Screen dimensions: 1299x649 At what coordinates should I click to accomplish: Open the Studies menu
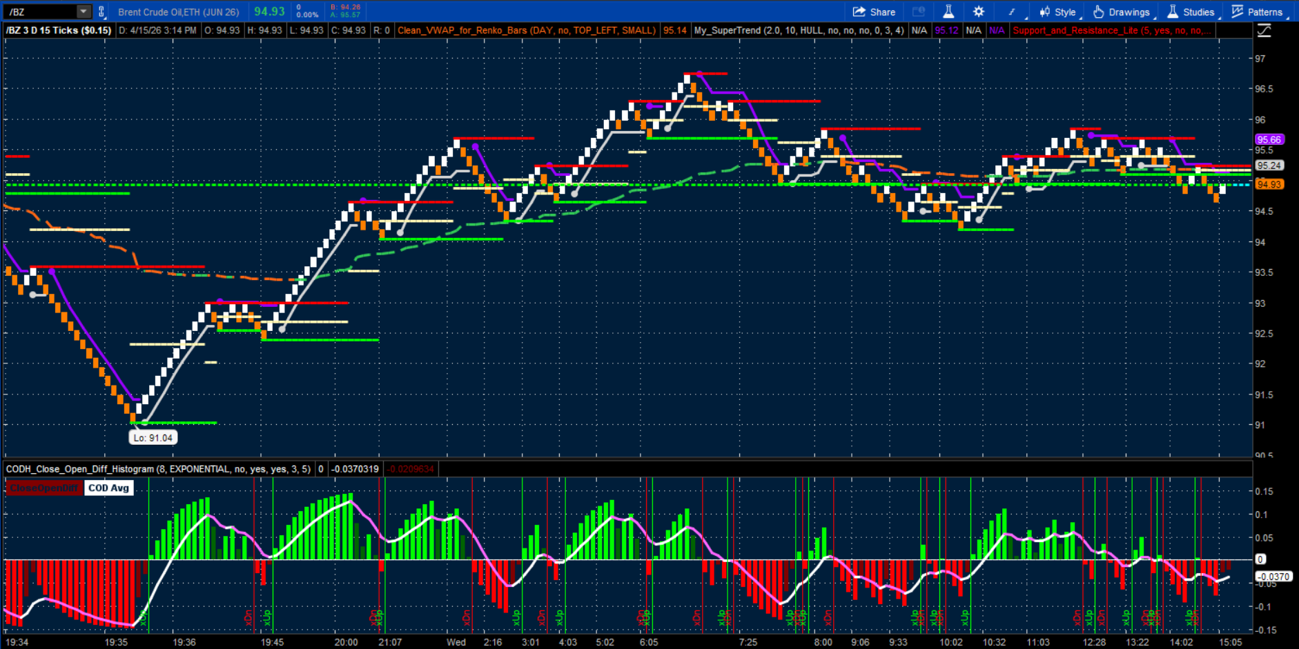1191,12
